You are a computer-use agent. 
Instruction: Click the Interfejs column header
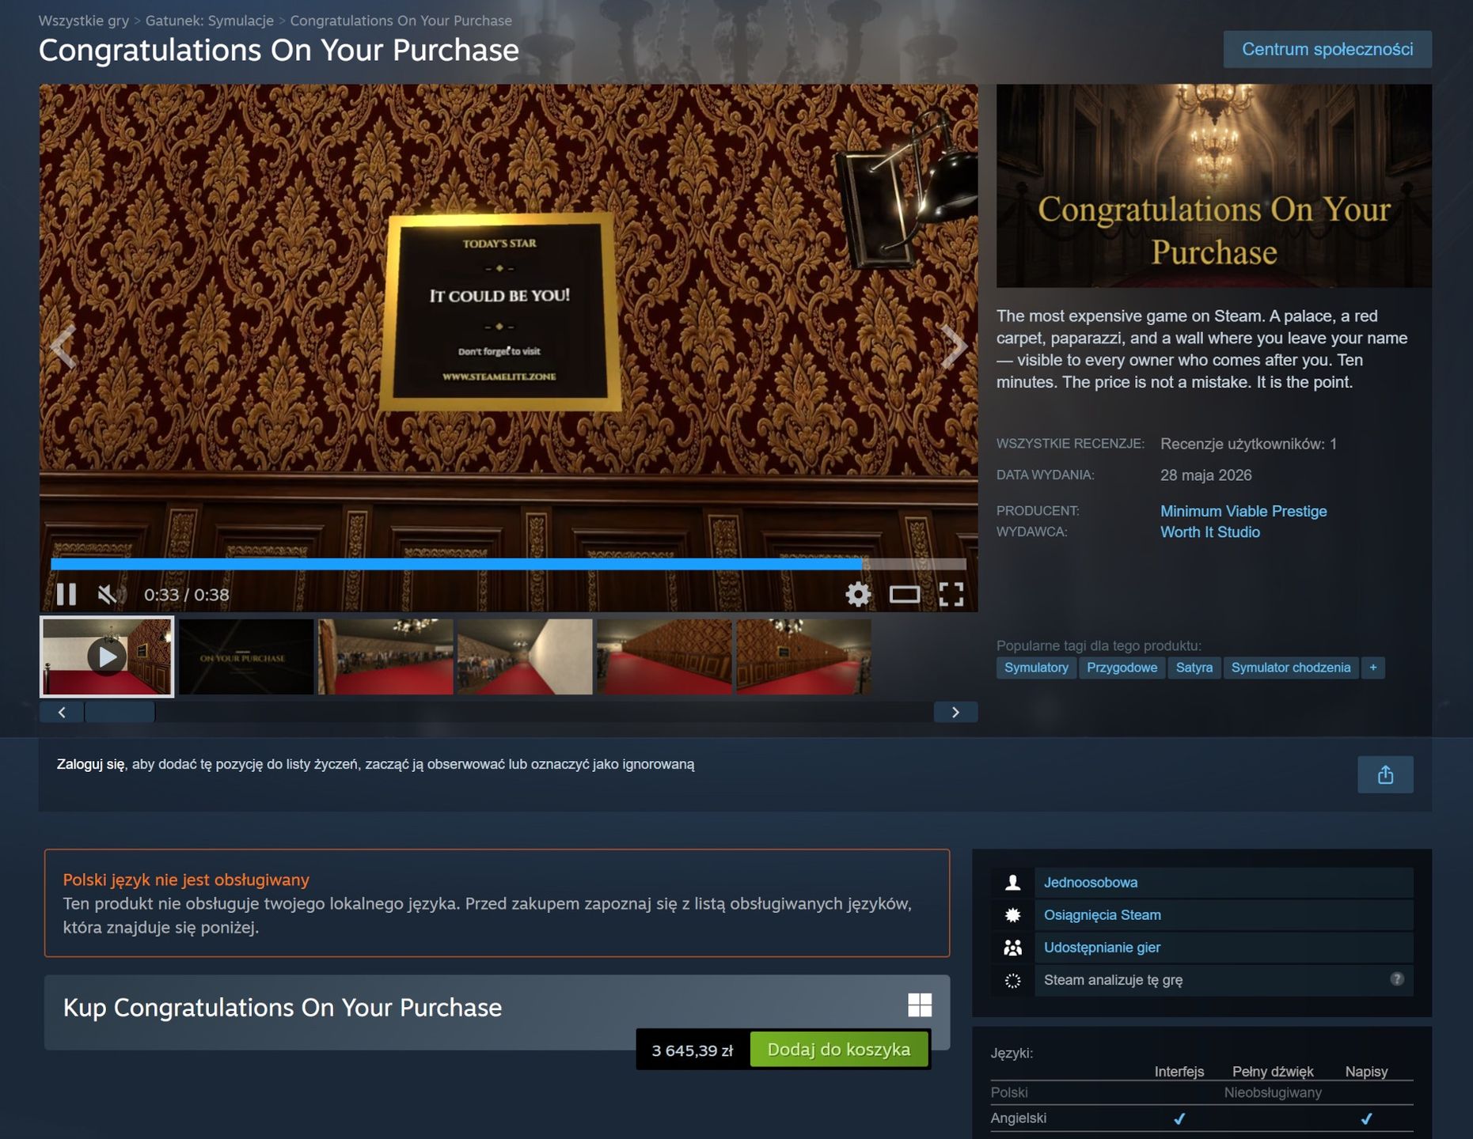[1179, 1072]
